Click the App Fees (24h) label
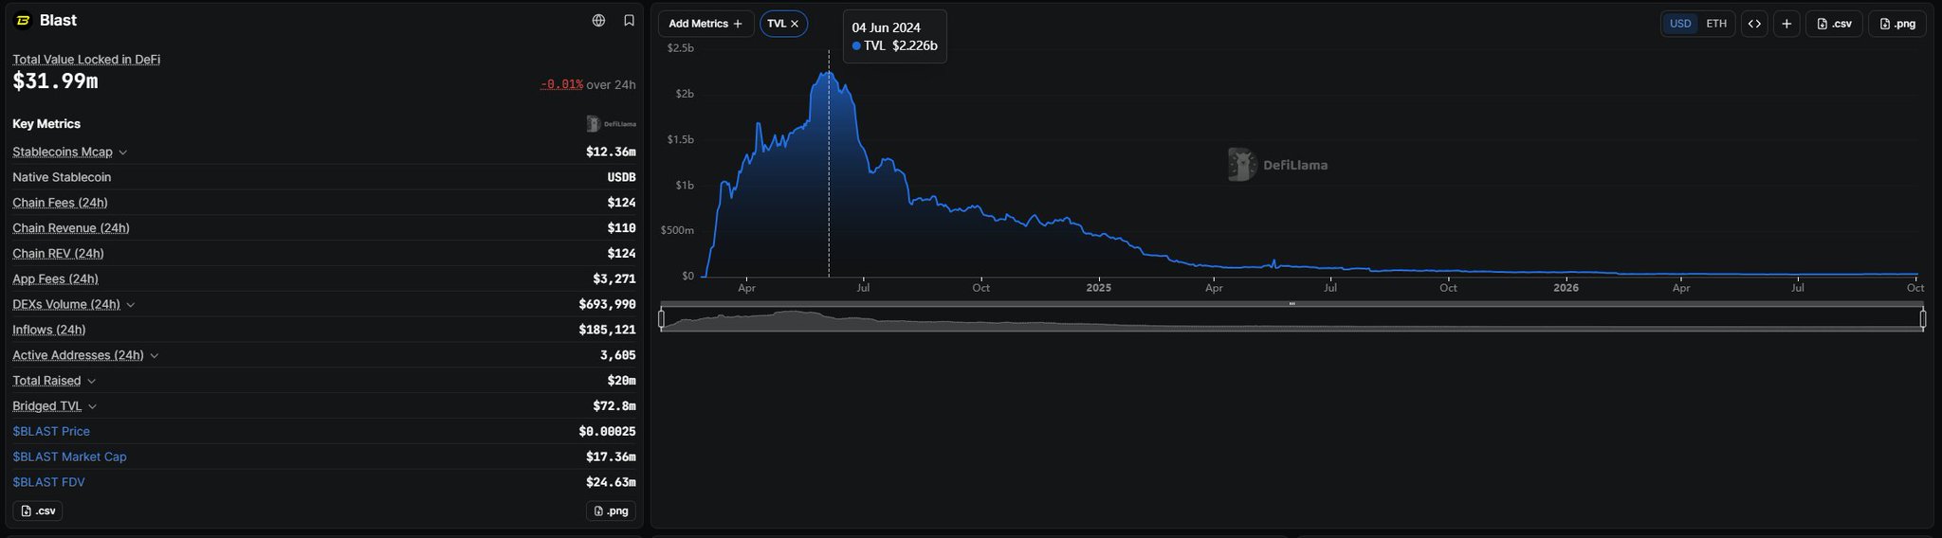 coord(55,278)
